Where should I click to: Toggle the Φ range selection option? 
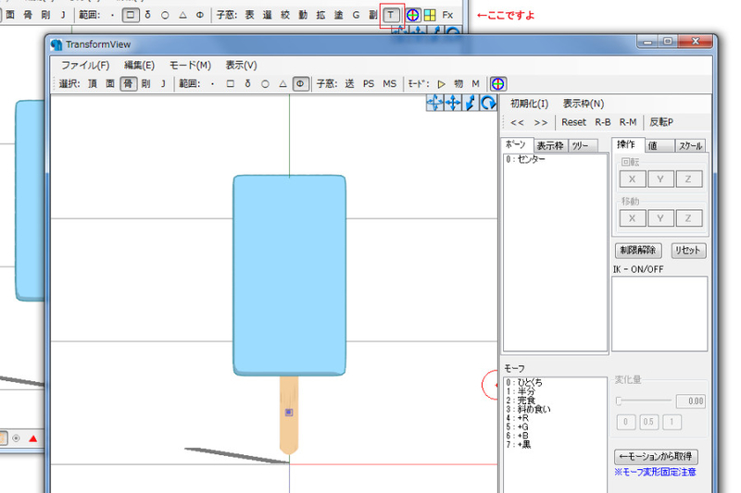click(300, 84)
